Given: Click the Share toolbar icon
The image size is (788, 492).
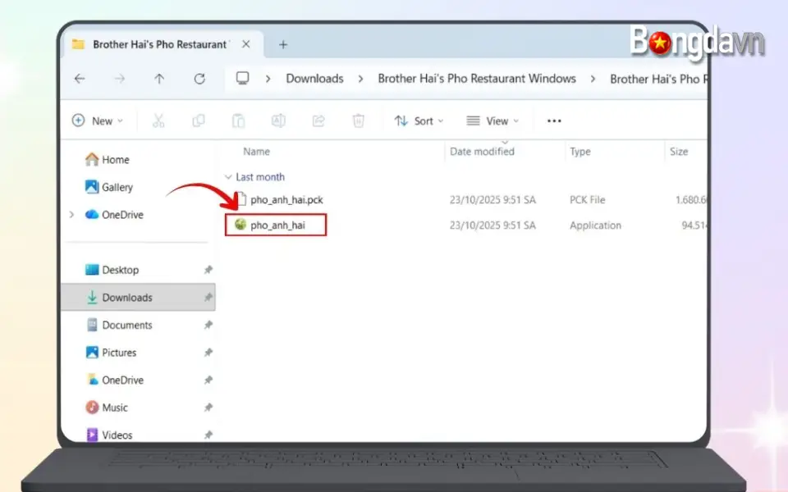Looking at the screenshot, I should click(318, 121).
